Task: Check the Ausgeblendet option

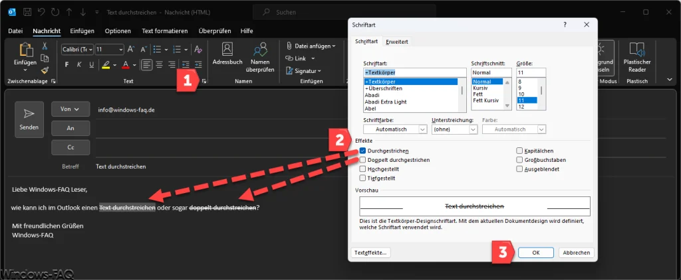Action: (519, 169)
